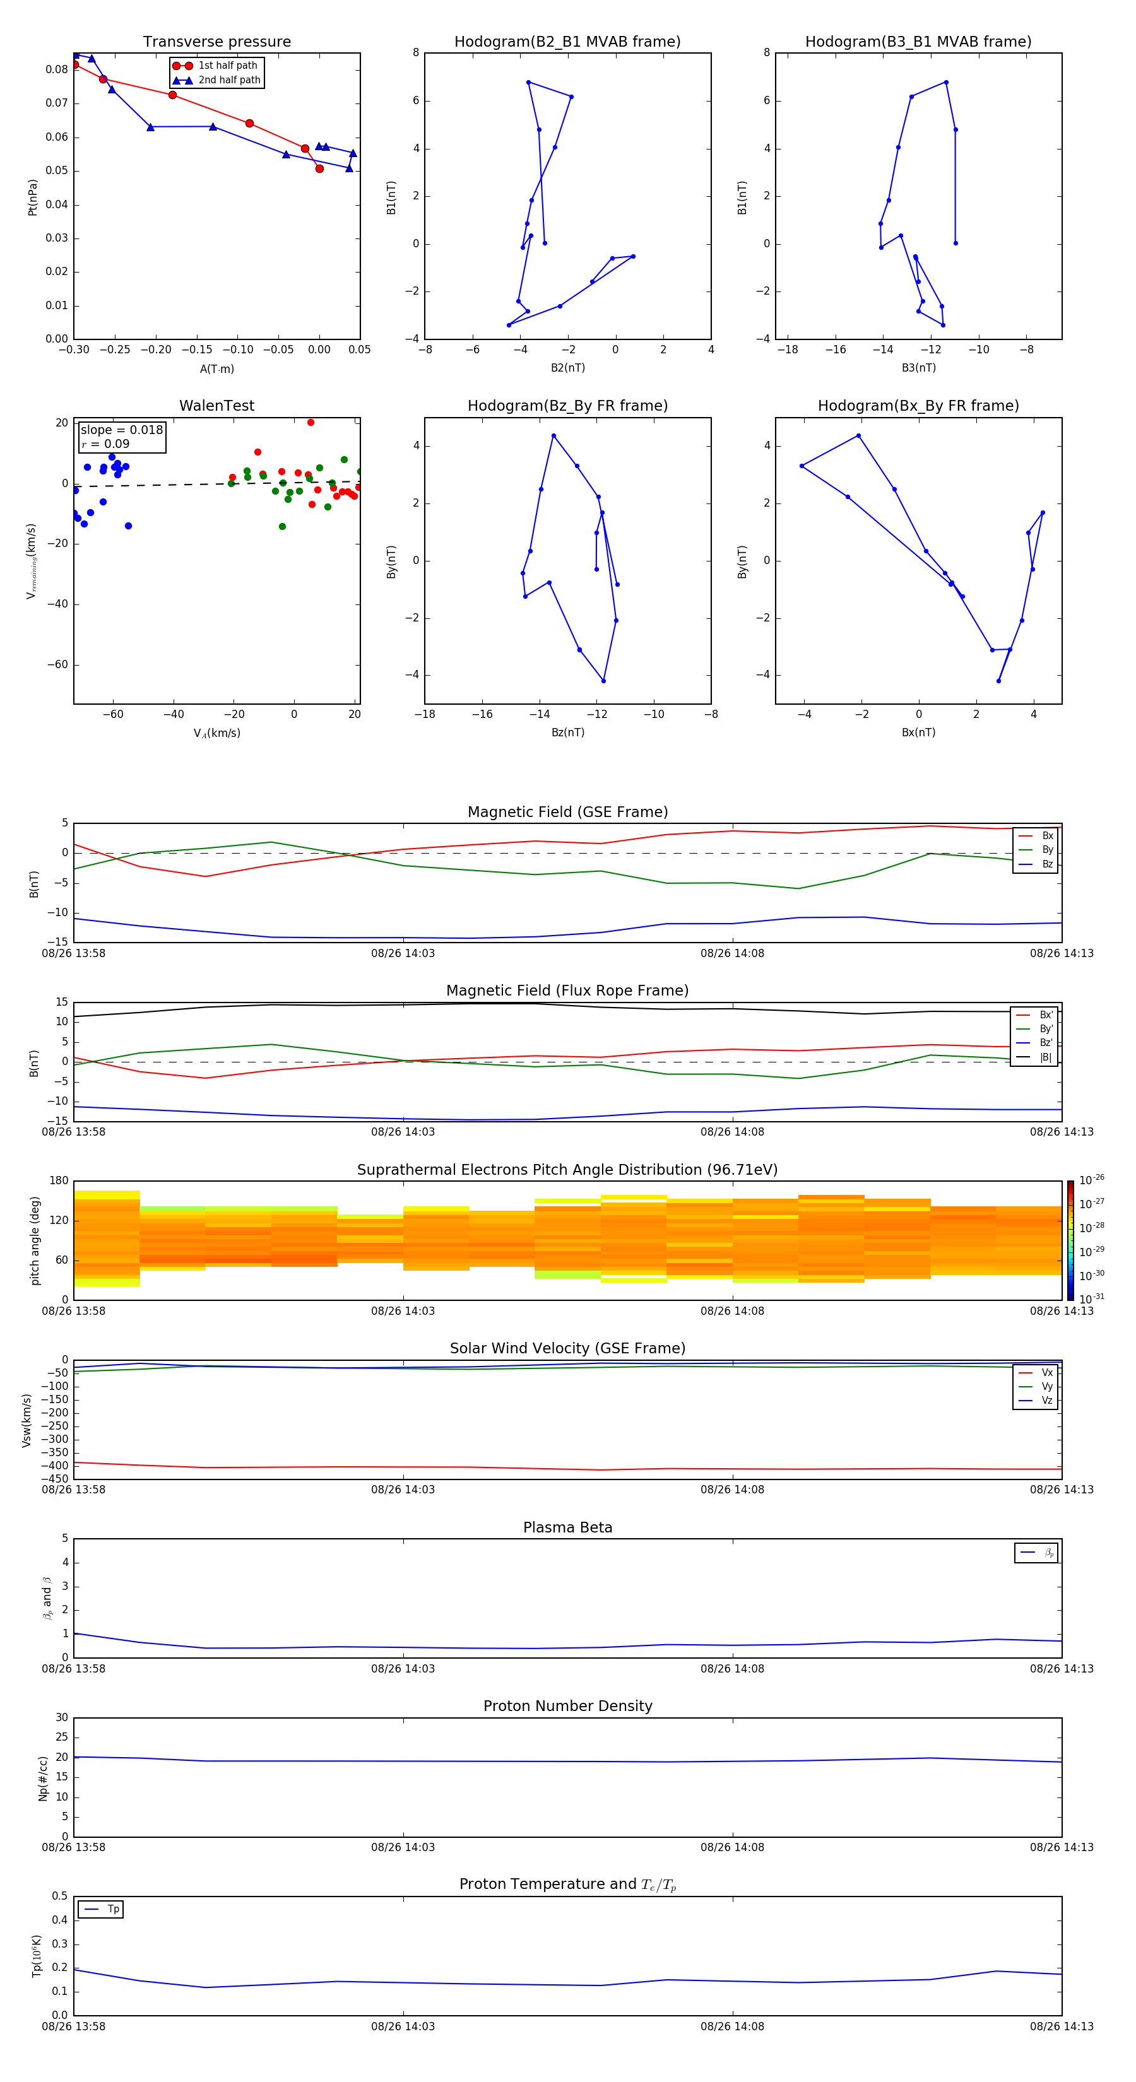Click the 'Vsw(km/s)' y-axis label
Viewport: 1136px width, 2082px height.
pos(27,1420)
